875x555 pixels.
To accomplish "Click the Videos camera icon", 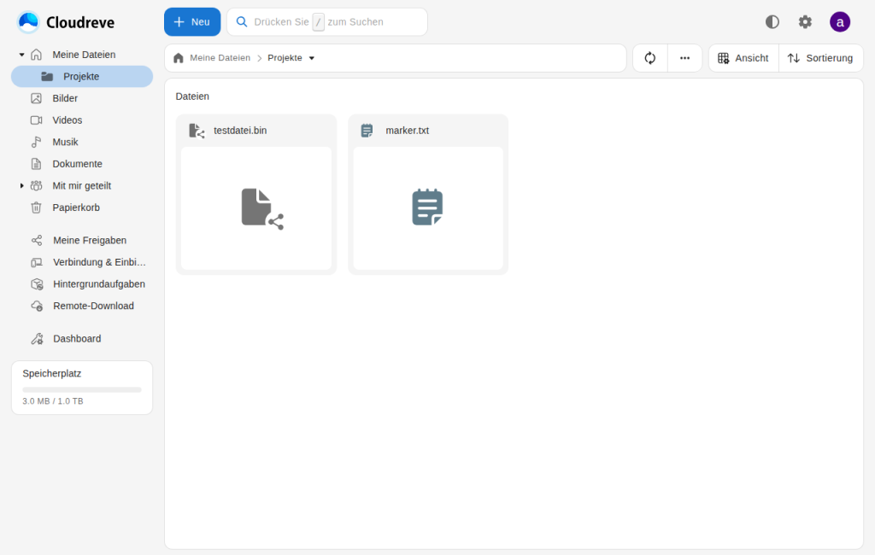I will [x=36, y=120].
